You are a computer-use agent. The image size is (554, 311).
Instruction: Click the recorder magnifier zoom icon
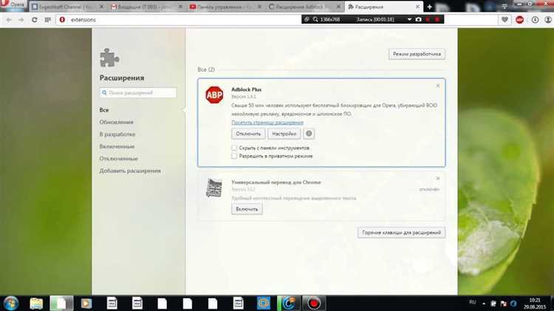pos(315,19)
